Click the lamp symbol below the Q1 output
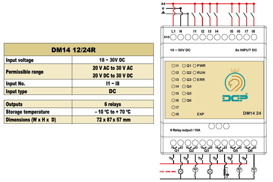 pos(181,172)
